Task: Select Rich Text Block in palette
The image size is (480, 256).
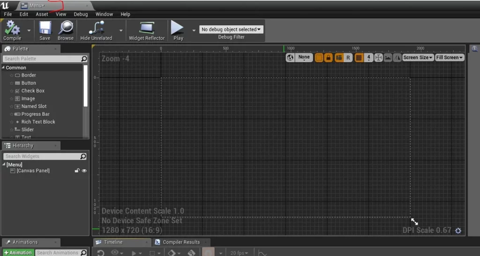Action: click(38, 122)
